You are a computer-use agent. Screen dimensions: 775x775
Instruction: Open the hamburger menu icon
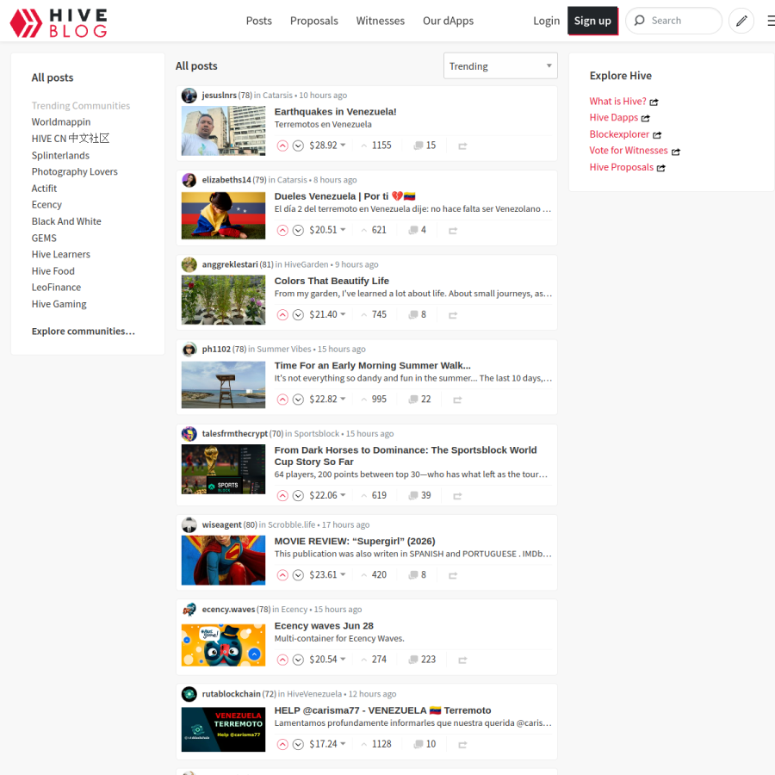pos(771,21)
